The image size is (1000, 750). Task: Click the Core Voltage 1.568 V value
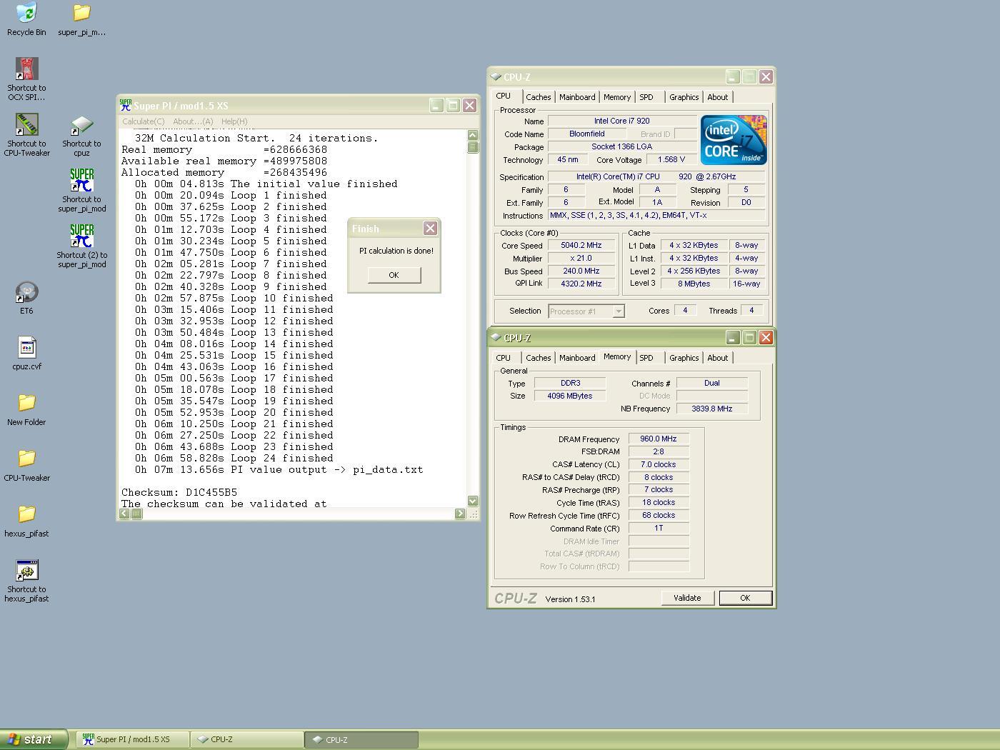click(x=671, y=159)
